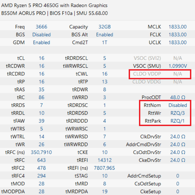Image resolution: width=195 pixels, height=195 pixels.
Task: Select the tREFI value 14312
Action: coord(105,160)
